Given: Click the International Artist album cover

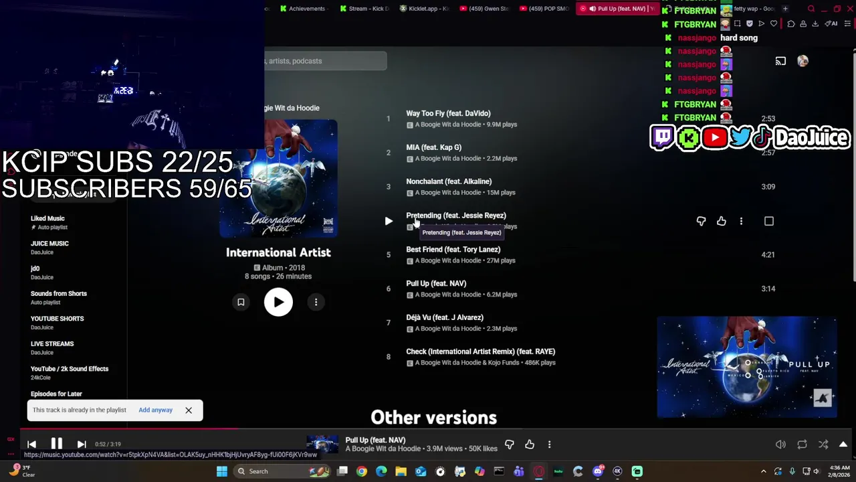Looking at the screenshot, I should [278, 179].
